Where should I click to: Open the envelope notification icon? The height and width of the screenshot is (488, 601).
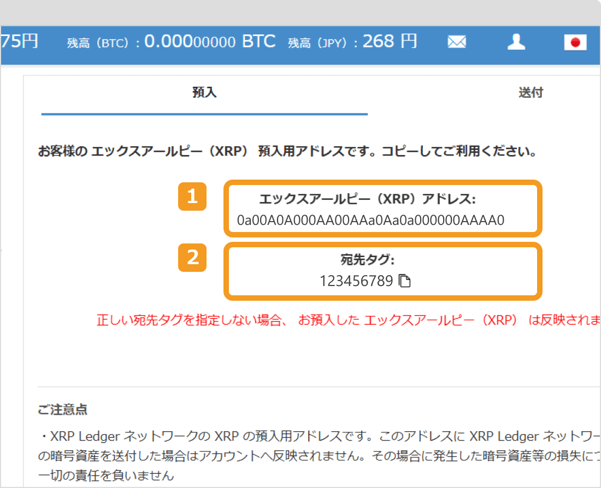(x=457, y=41)
